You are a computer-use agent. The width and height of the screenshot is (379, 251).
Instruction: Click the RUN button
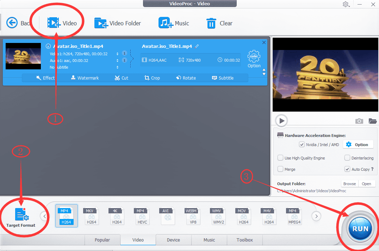(x=360, y=228)
